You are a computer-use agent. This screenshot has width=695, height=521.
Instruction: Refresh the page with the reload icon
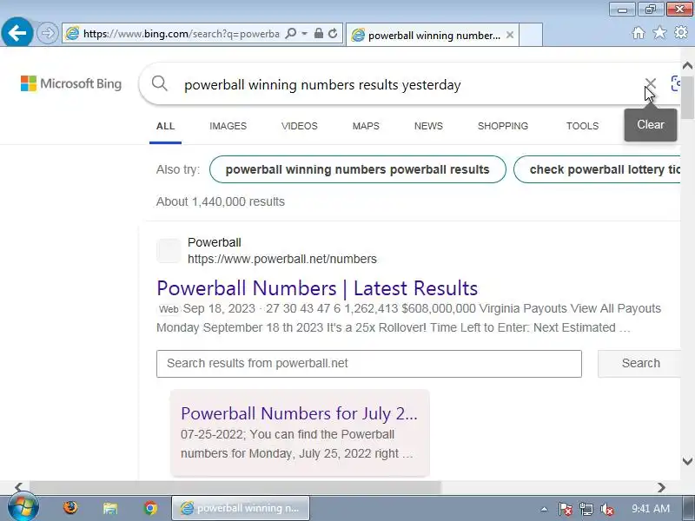coord(333,34)
